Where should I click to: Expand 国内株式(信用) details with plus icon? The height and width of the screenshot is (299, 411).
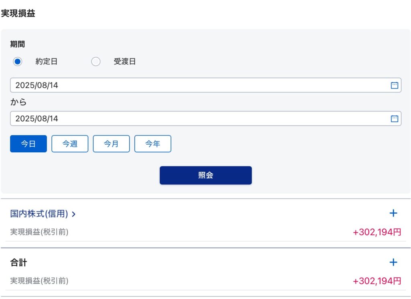[393, 213]
